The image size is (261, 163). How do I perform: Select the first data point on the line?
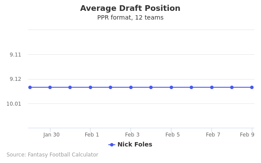pos(30,87)
